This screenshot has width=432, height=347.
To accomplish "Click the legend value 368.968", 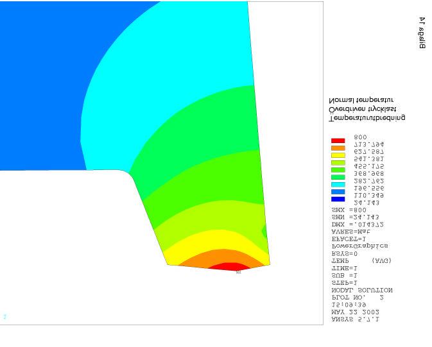I will (369, 173).
